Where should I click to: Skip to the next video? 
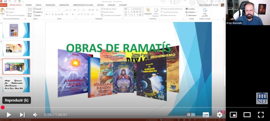click(x=22, y=115)
